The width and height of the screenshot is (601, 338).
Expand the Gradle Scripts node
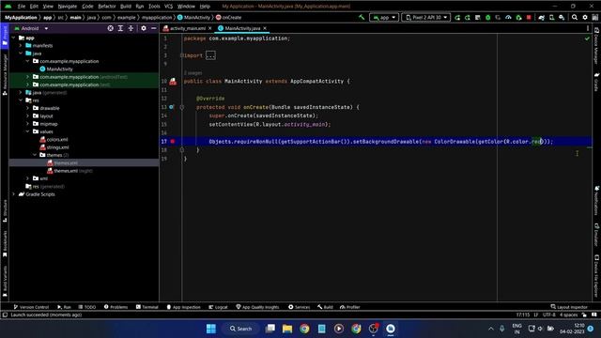(14, 194)
